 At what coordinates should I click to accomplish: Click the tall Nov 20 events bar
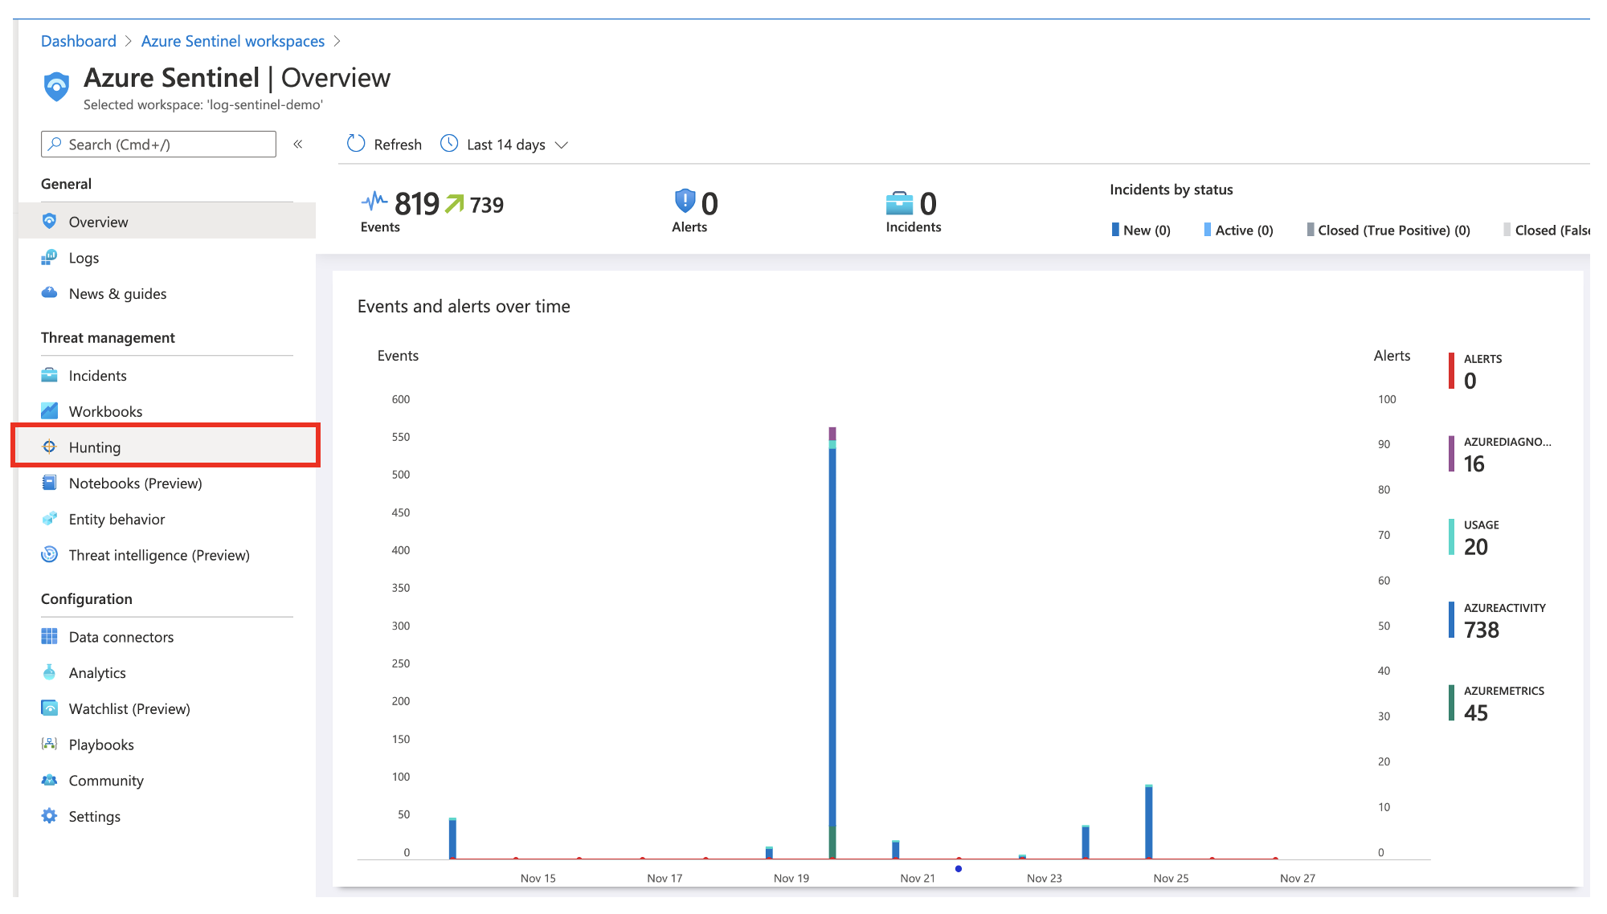tap(832, 643)
